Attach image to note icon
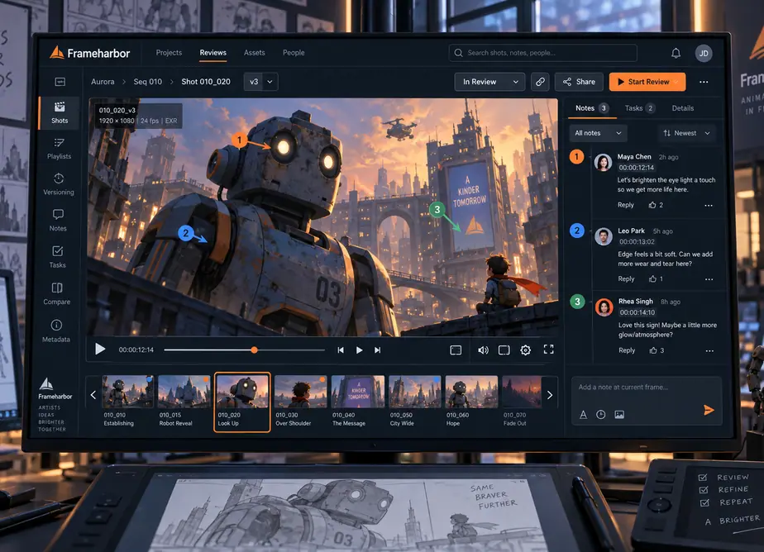Viewport: 764px width, 552px height. [619, 414]
